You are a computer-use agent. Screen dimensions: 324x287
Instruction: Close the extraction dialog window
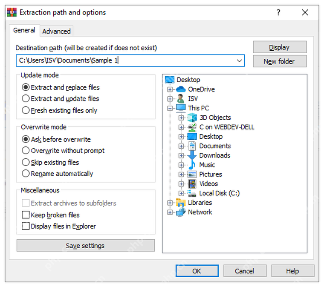305,12
